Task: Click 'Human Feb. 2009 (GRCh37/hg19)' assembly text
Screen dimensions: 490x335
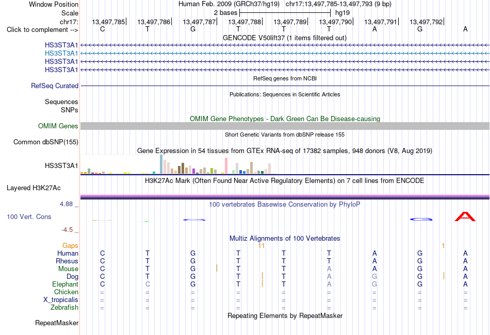Action: 228,4
